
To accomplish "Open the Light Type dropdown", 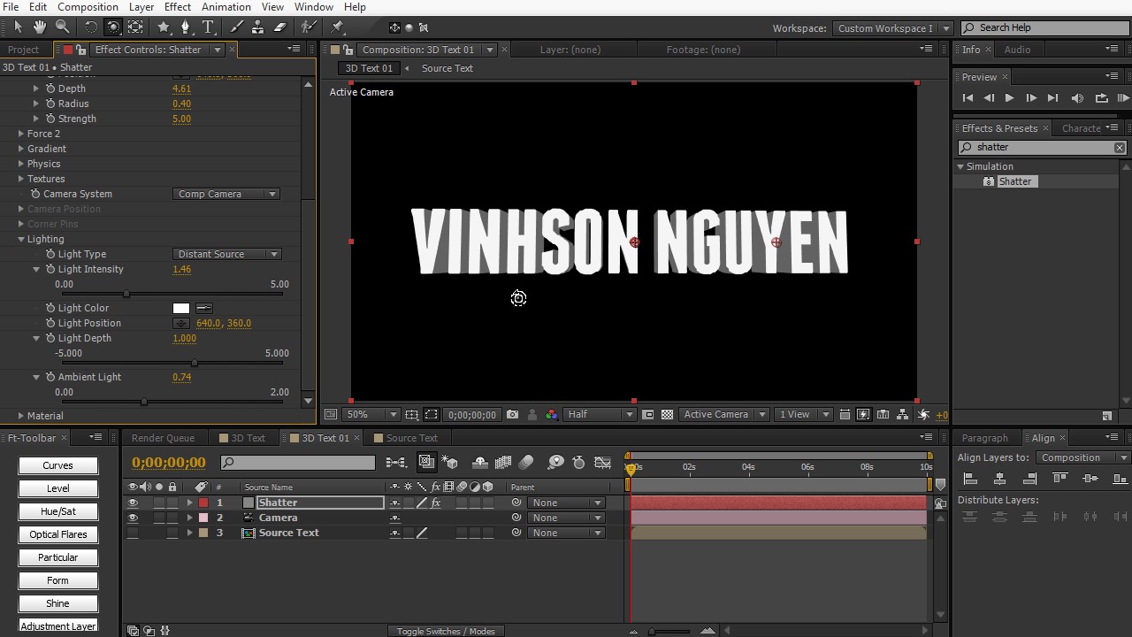I will (227, 254).
